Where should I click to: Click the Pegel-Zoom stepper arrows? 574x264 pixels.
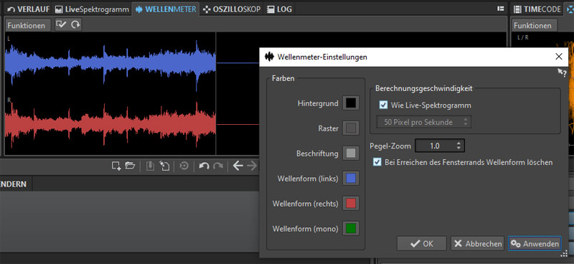pos(458,146)
